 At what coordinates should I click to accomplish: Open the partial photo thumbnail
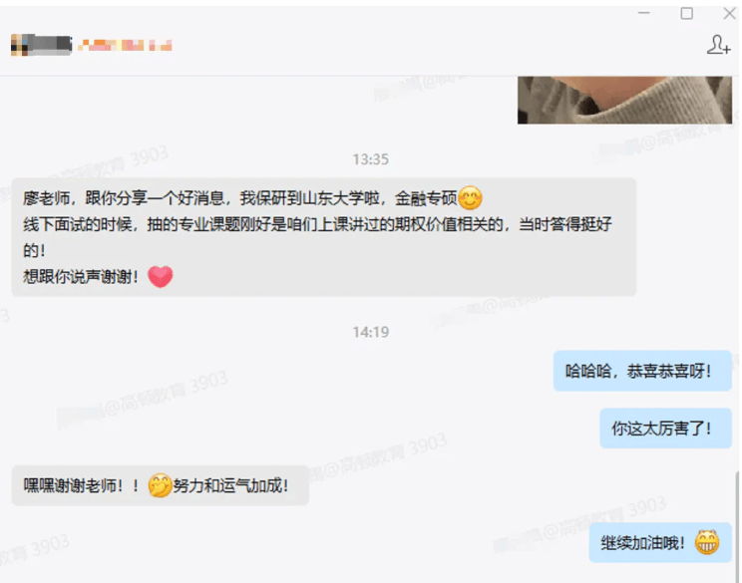click(x=624, y=101)
